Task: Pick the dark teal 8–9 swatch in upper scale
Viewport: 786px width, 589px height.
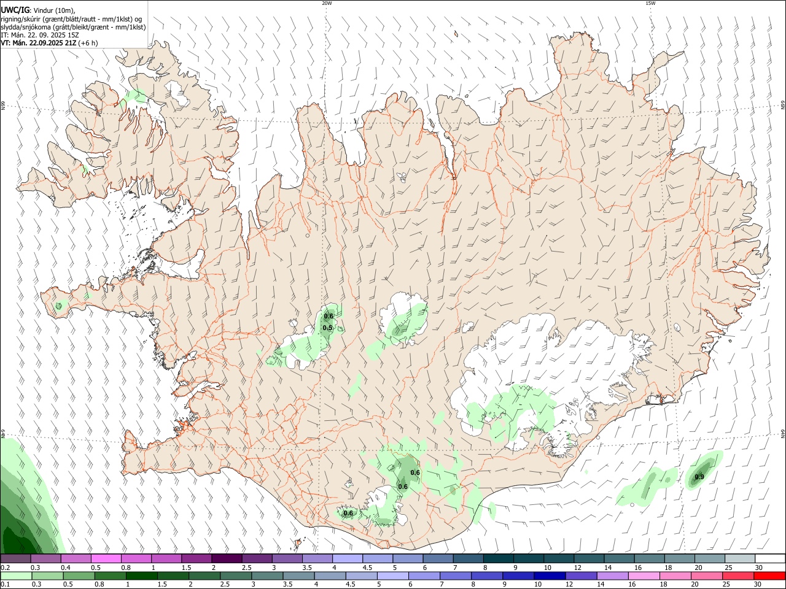Action: click(498, 559)
